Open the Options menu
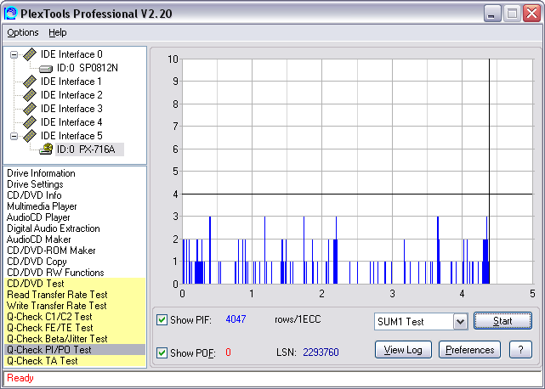The image size is (545, 389). click(x=23, y=32)
